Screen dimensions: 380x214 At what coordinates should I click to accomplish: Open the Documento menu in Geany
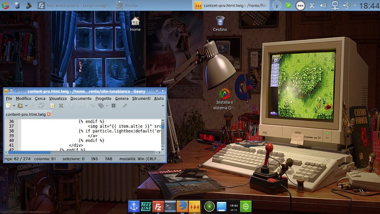[x=81, y=98]
